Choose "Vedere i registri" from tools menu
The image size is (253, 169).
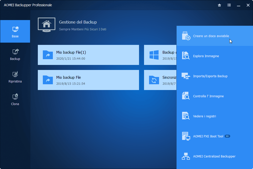pos(204,116)
